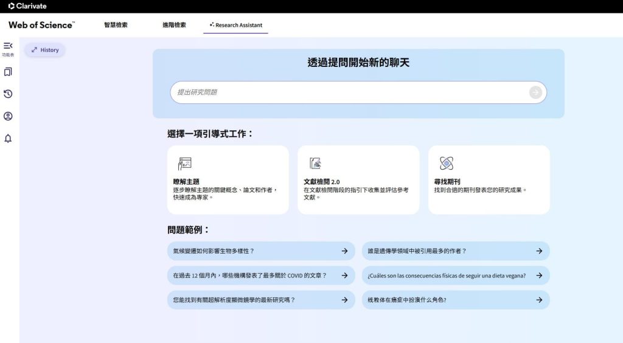623x343 pixels.
Task: Open the saved lists bookmark icon in sidebar
Action: [x=8, y=72]
